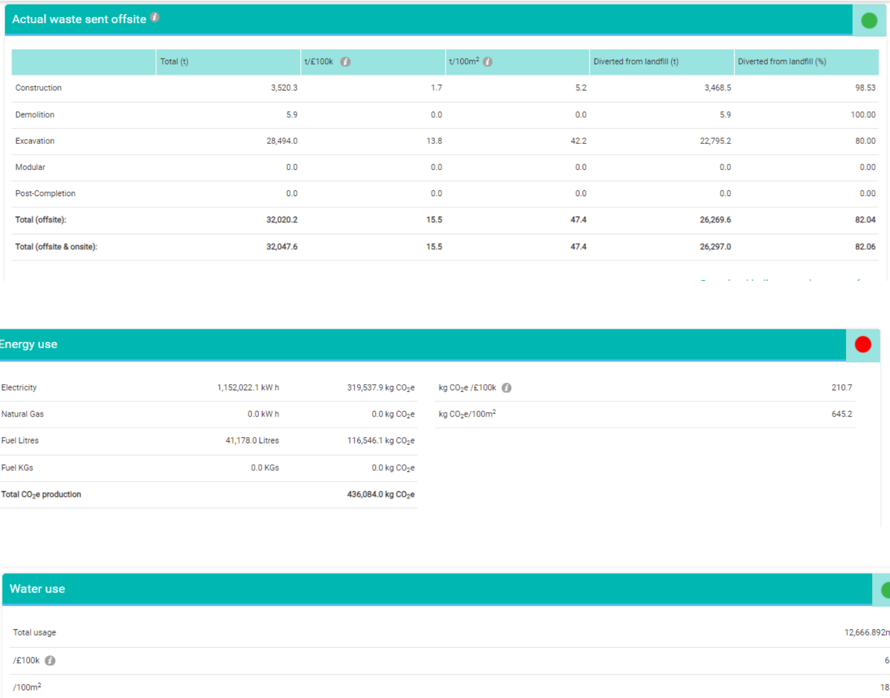Click the Electricity row label in Energy use
The width and height of the screenshot is (890, 698).
(19, 388)
